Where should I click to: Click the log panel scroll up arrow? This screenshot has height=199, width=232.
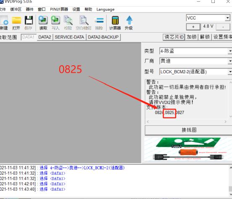(x=230, y=168)
